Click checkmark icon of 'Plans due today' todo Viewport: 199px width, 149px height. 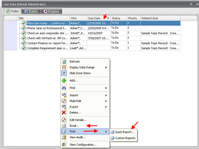[x=24, y=23]
